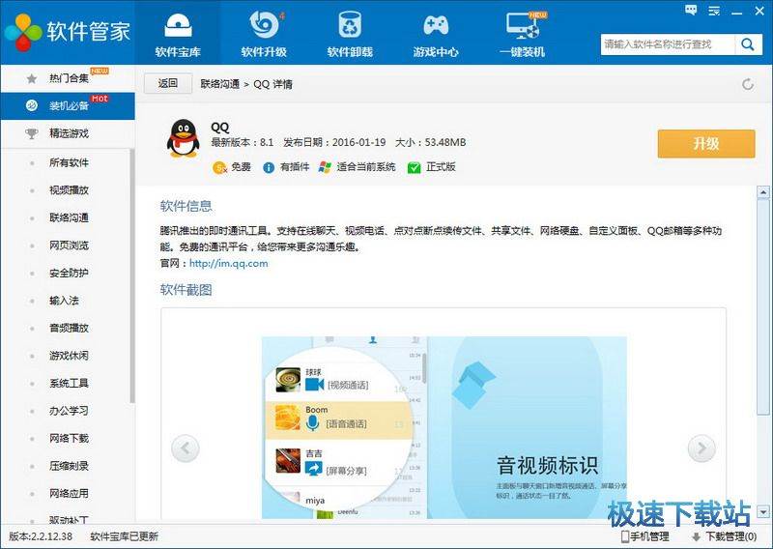
Task: Click the search magnifier icon
Action: (748, 44)
